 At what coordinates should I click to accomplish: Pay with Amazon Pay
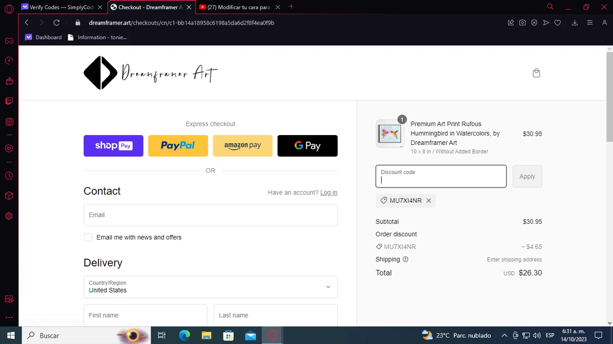click(243, 146)
